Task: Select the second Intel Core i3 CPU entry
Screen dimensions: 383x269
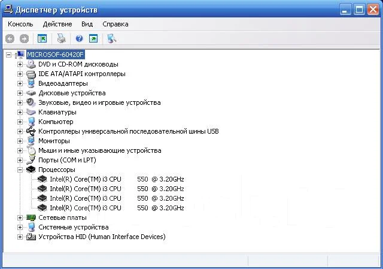Action: 117,189
